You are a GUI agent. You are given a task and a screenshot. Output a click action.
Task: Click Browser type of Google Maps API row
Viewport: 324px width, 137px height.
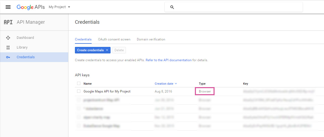pos(205,91)
